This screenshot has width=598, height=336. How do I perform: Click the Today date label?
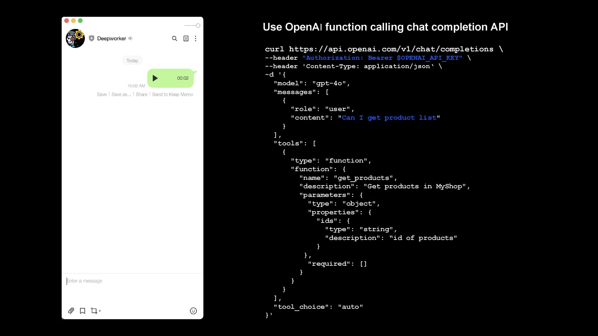click(x=132, y=61)
